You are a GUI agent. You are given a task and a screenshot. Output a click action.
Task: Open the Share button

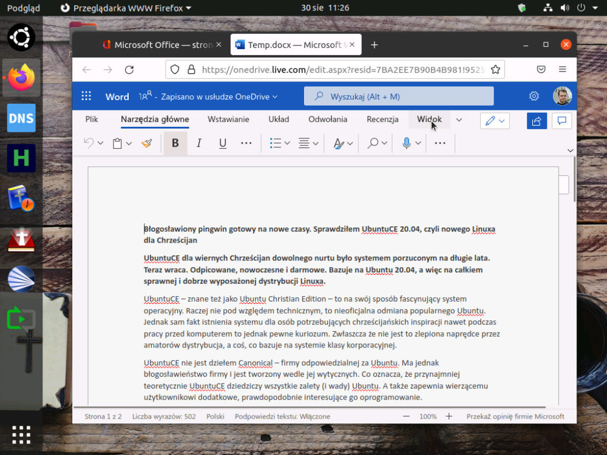click(537, 121)
